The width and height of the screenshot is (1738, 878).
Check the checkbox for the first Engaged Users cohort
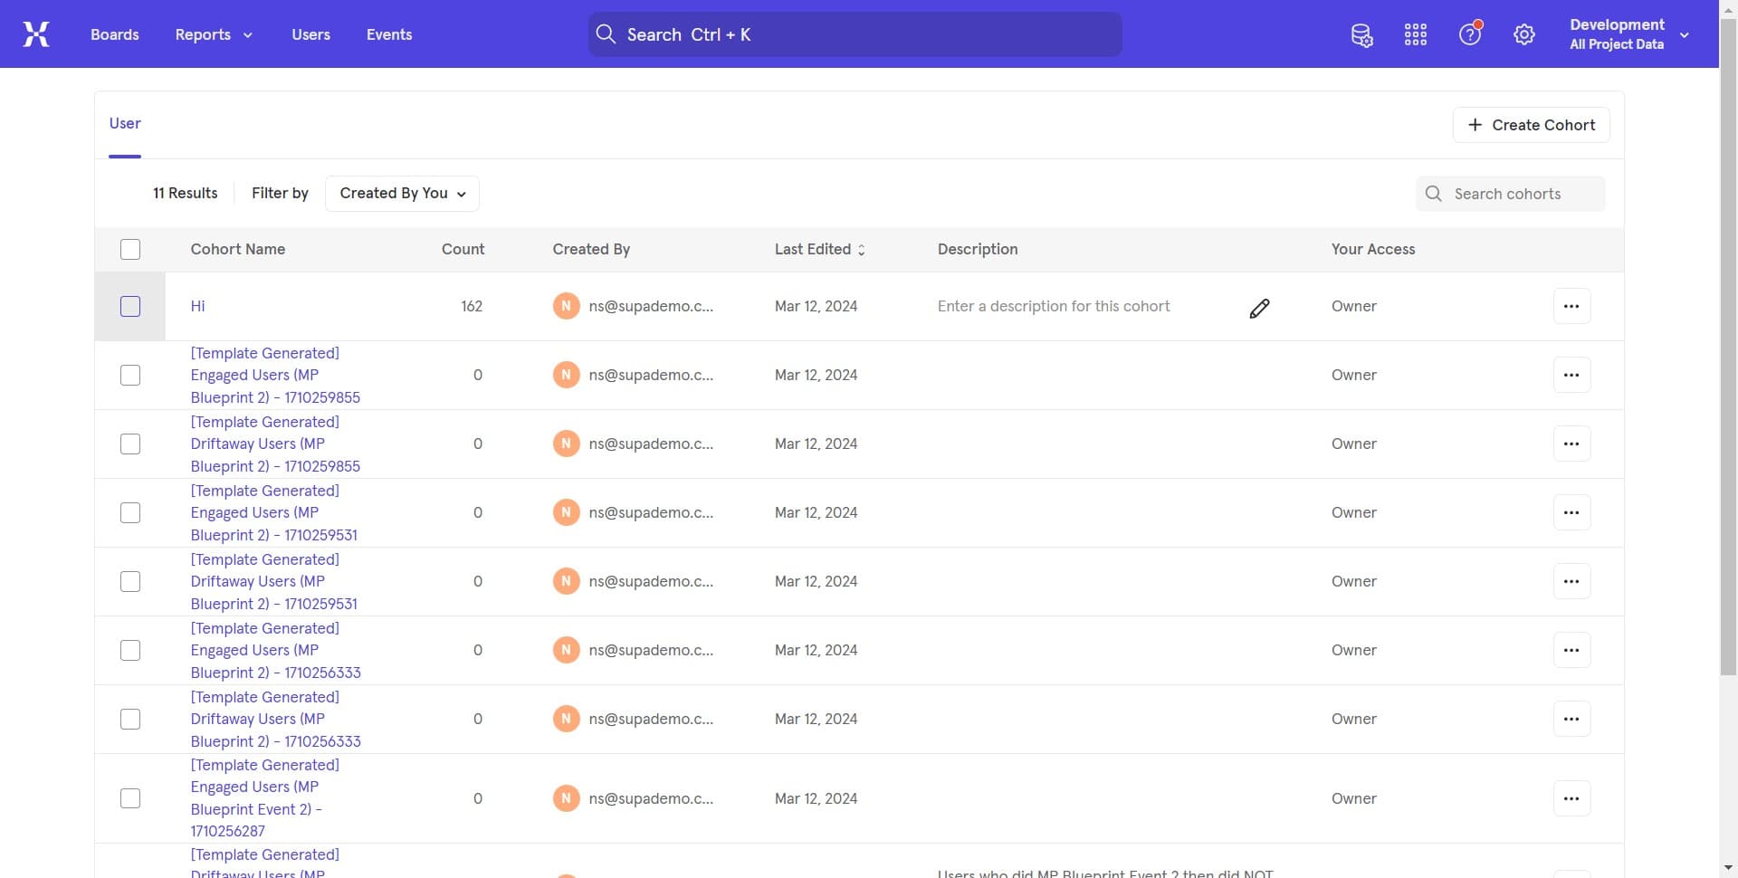[129, 375]
